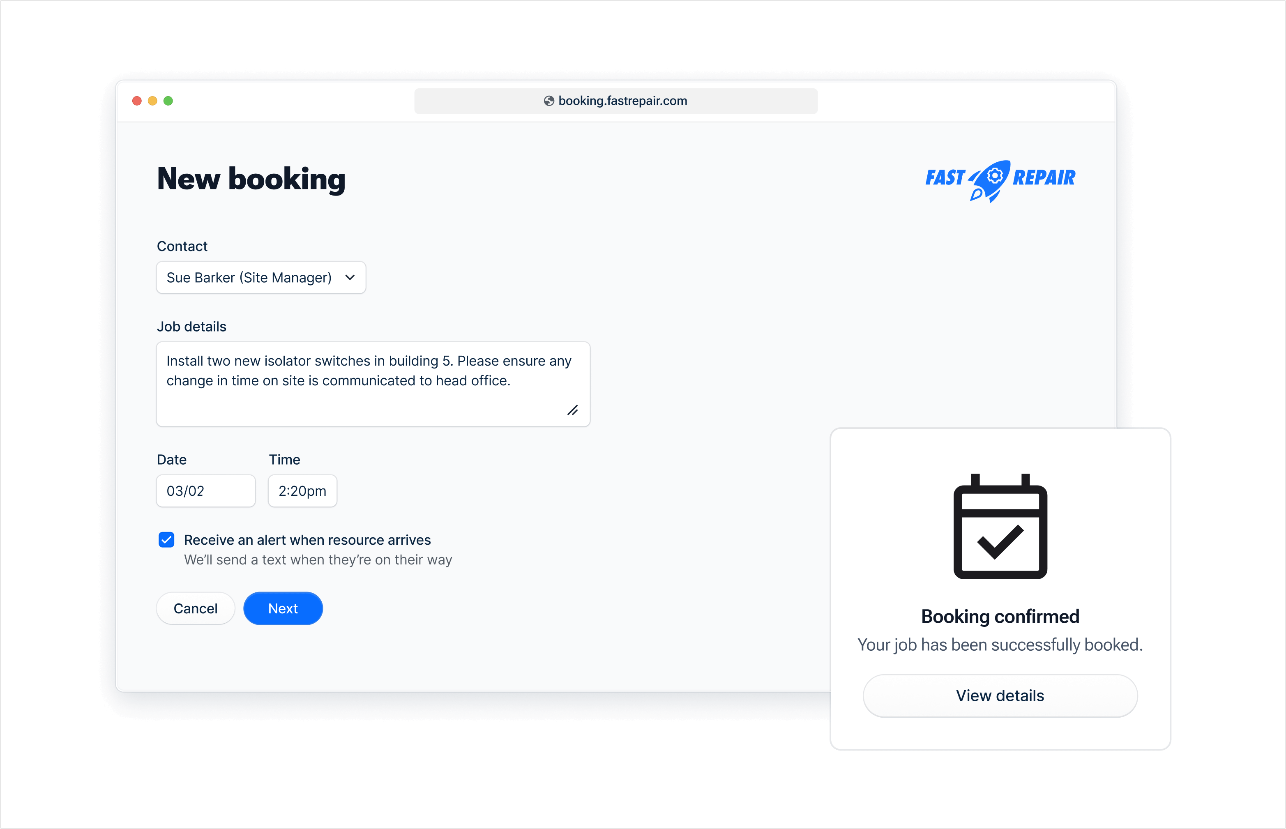Screen dimensions: 1286x829
Task: Expand the contact role selector dropdown
Action: [350, 277]
